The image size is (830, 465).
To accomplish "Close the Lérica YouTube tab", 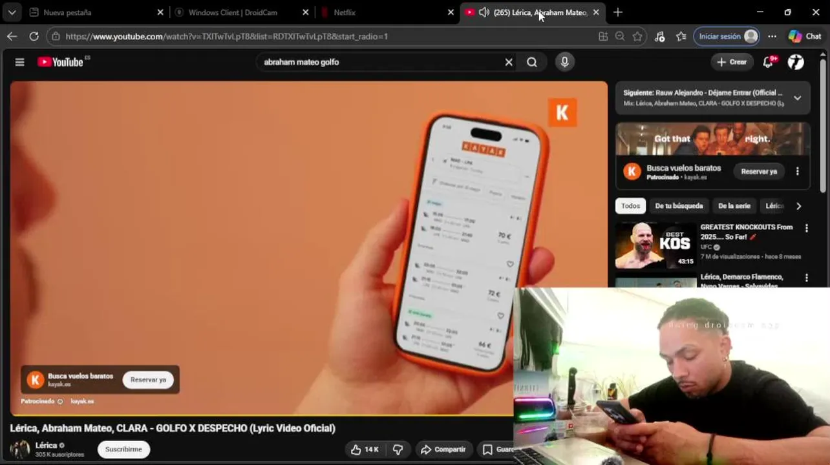I will tap(596, 12).
